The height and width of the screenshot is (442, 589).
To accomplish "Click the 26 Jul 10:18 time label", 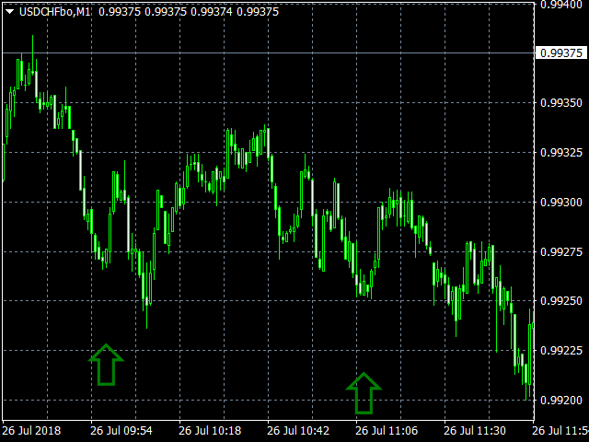I will coord(210,430).
